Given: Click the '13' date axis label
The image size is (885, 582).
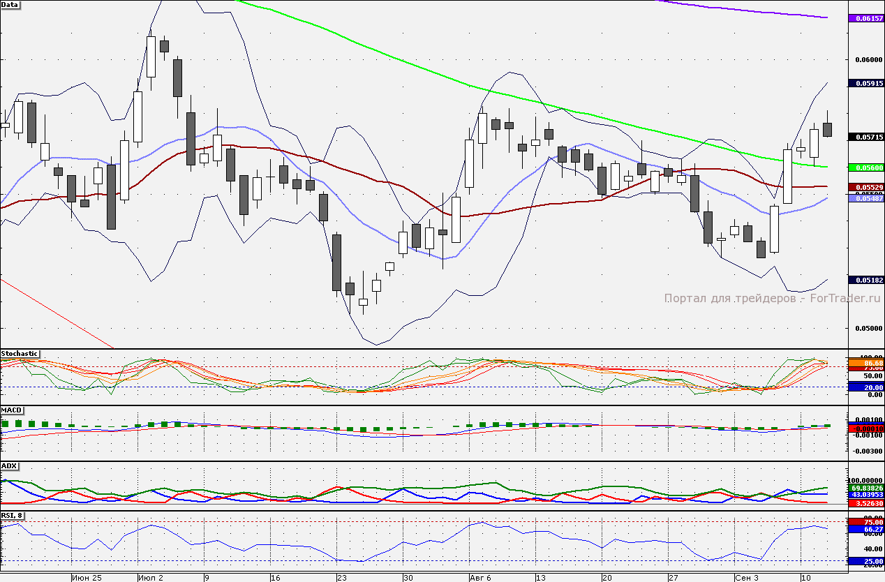Looking at the screenshot, I should (541, 578).
